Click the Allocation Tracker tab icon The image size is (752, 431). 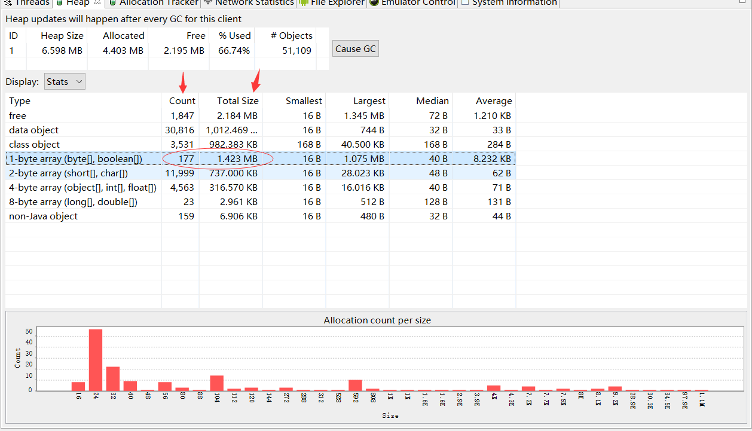click(x=112, y=2)
